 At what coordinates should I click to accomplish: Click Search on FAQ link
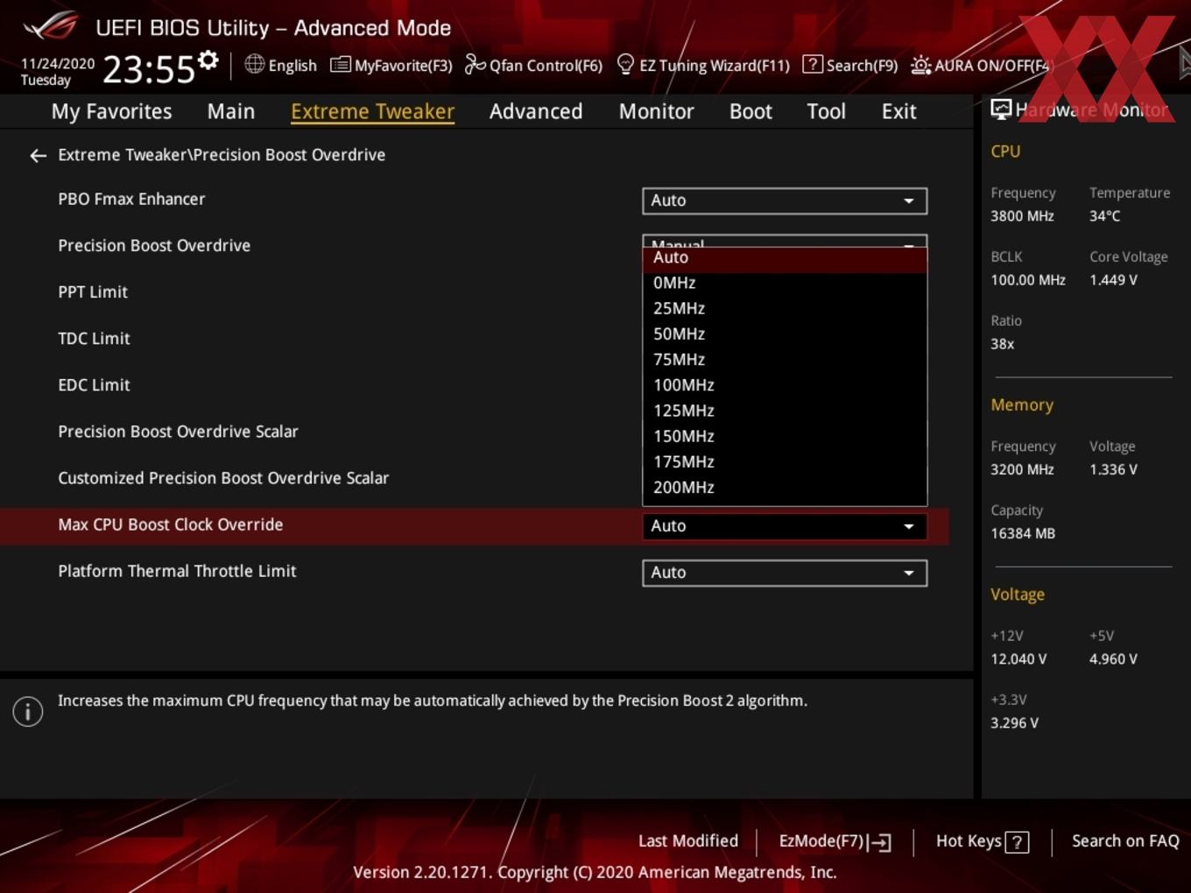pyautogui.click(x=1125, y=841)
